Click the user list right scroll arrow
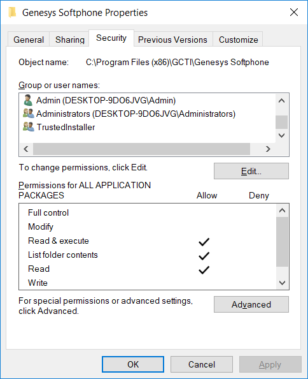 tap(268, 149)
